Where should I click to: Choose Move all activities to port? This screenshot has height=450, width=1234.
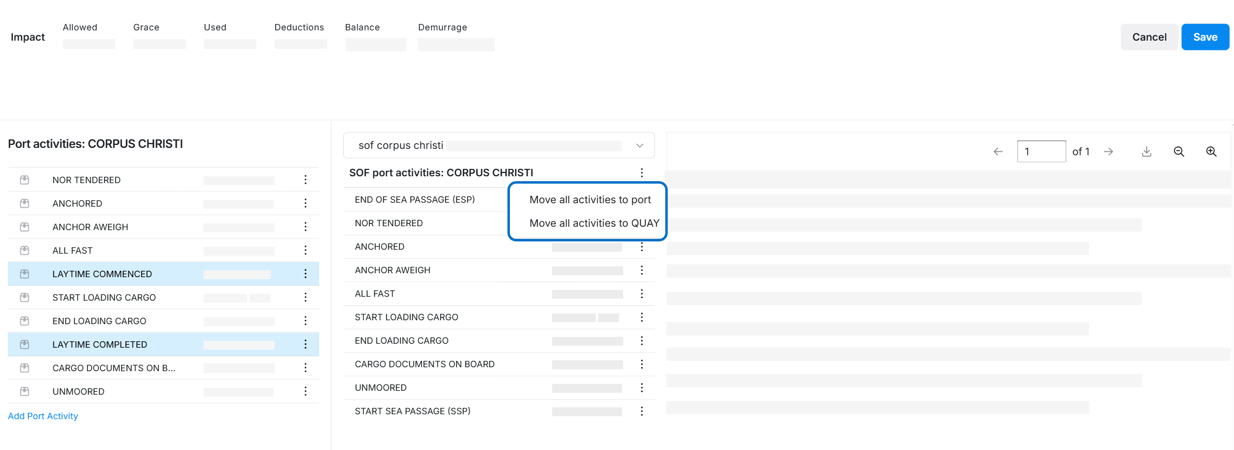pyautogui.click(x=590, y=200)
